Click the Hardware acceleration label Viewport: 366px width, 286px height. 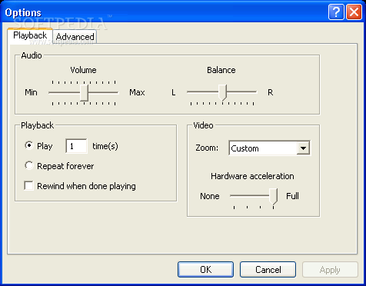coord(252,176)
